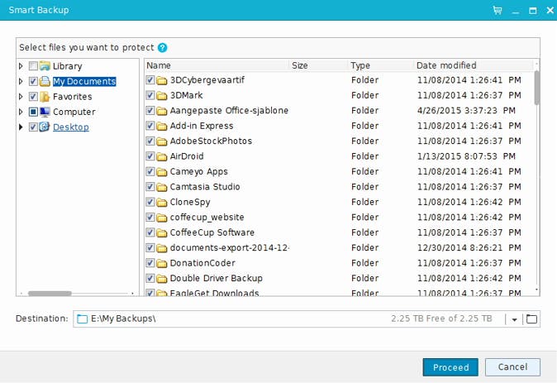Click the 4/26/2015 3:37:23 PM date cell
Image resolution: width=557 pixels, height=383 pixels.
coord(466,111)
